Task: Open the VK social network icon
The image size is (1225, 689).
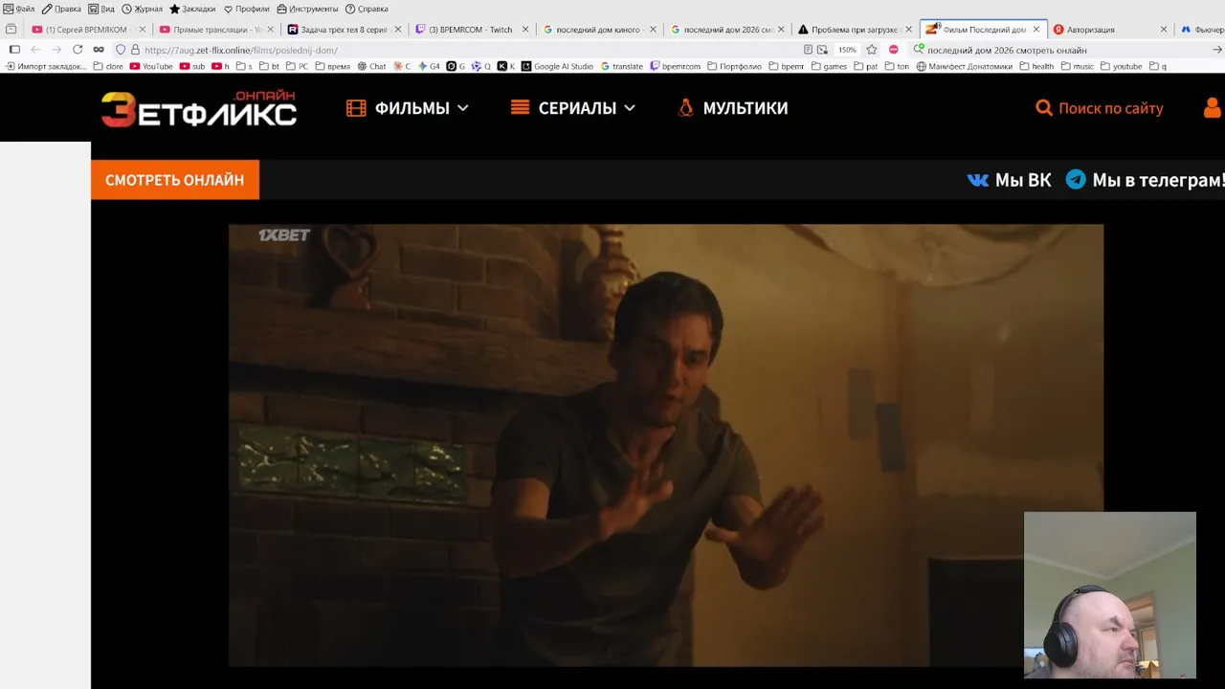Action: [x=977, y=180]
